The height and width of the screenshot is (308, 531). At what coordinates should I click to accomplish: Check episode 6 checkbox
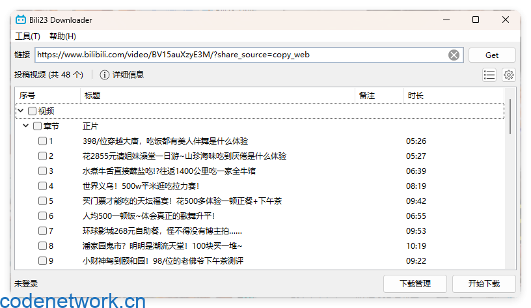coord(43,216)
